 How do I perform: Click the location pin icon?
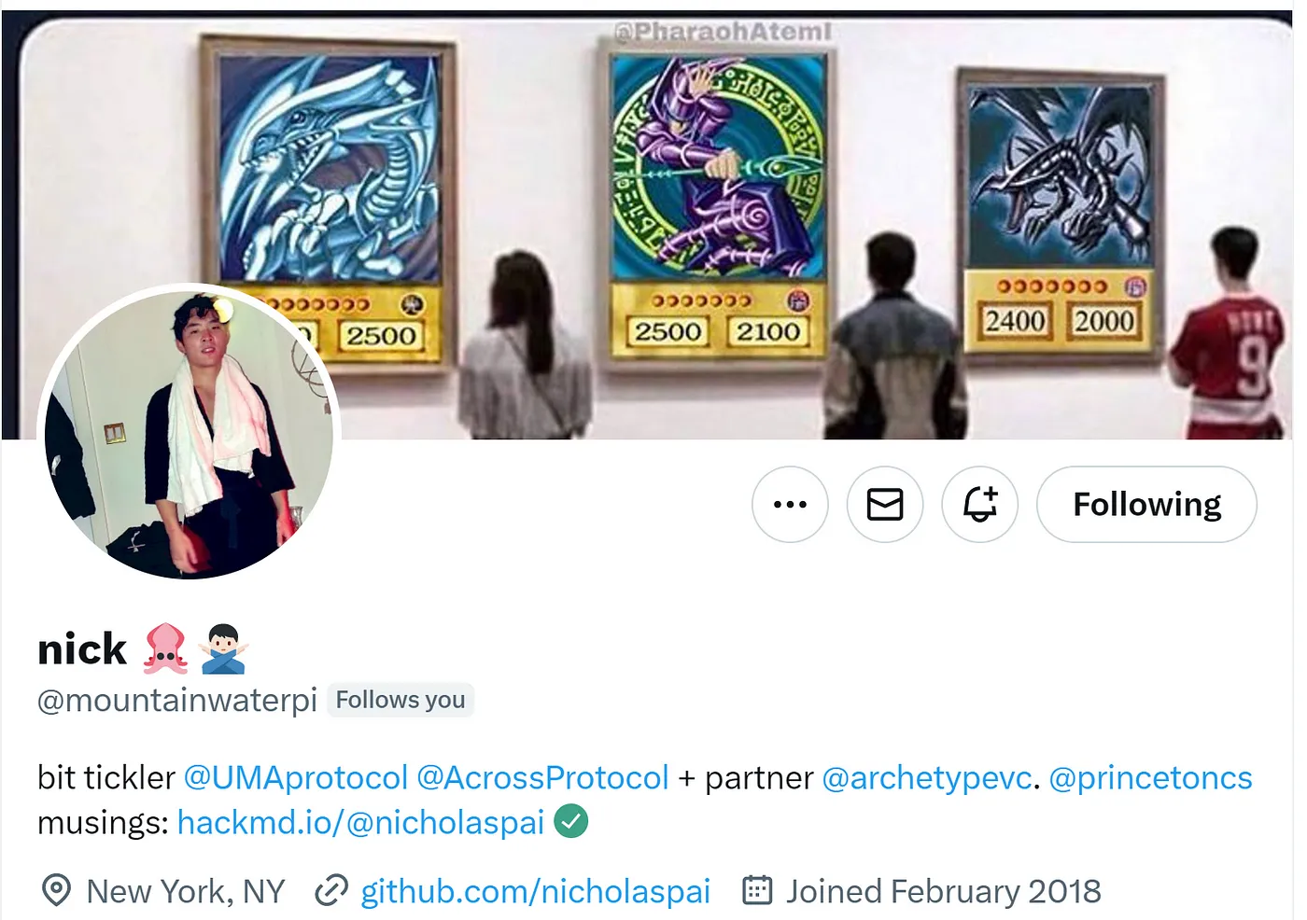pyautogui.click(x=56, y=890)
